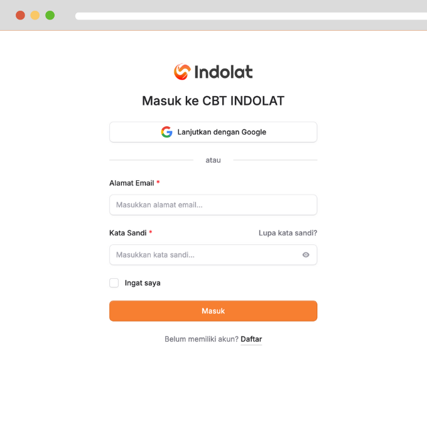This screenshot has width=427, height=427.
Task: Click the Google "G" icon
Action: pos(166,132)
